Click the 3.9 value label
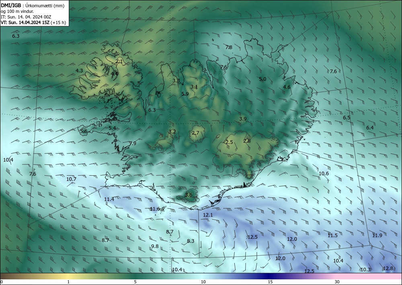 tap(243, 119)
